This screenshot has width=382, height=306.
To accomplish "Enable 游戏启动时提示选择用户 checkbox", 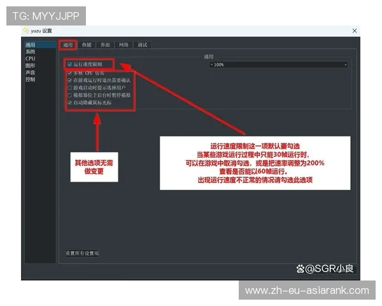I will click(69, 87).
